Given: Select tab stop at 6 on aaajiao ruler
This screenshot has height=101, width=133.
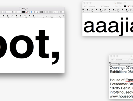Looking at the screenshot, I should click(109, 10).
